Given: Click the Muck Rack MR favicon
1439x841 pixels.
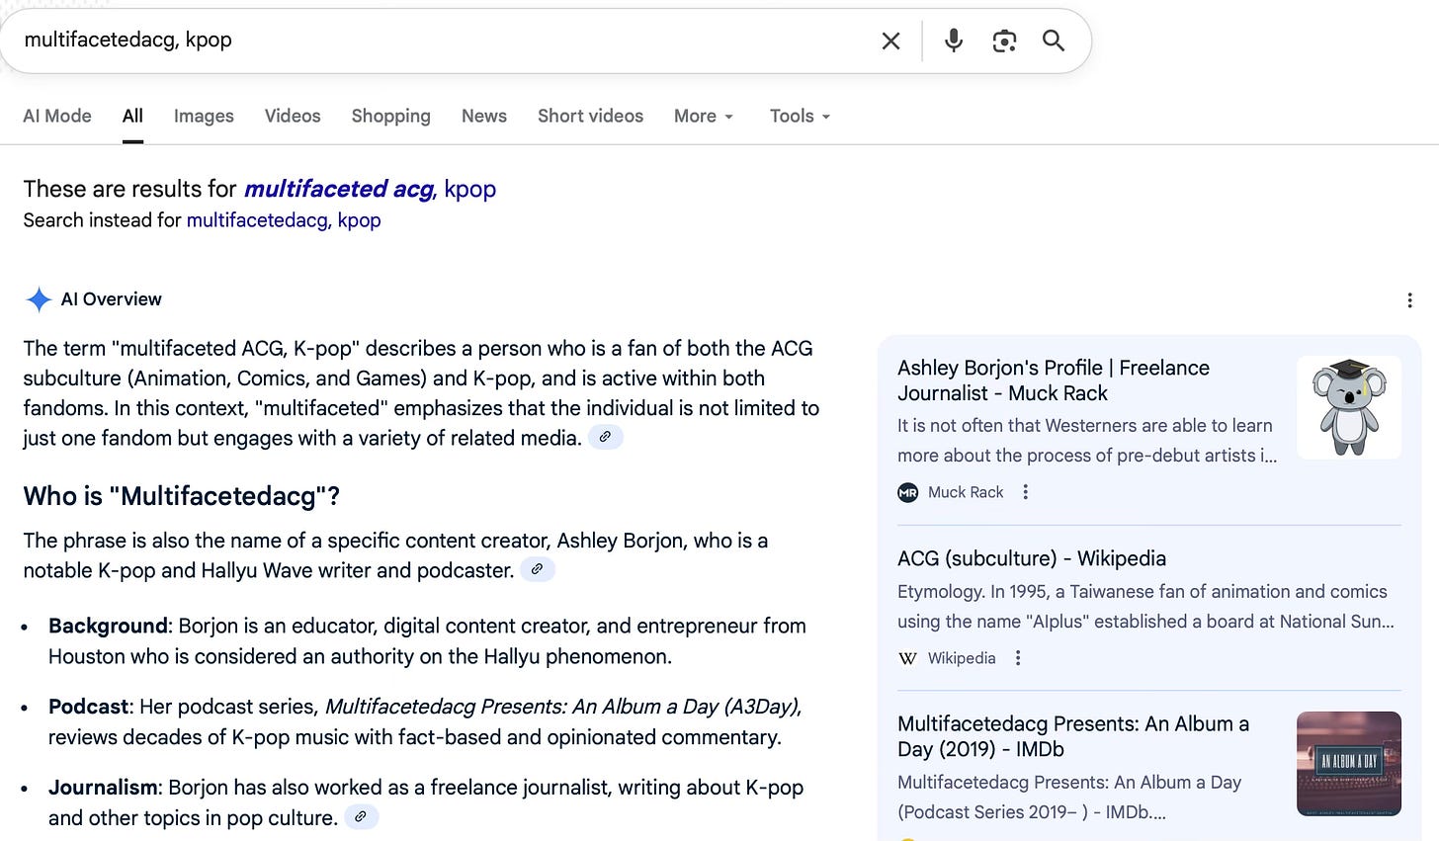Looking at the screenshot, I should tap(908, 492).
